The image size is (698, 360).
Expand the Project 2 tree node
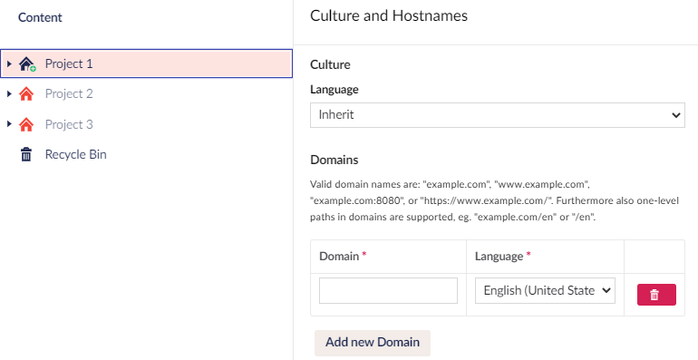9,93
